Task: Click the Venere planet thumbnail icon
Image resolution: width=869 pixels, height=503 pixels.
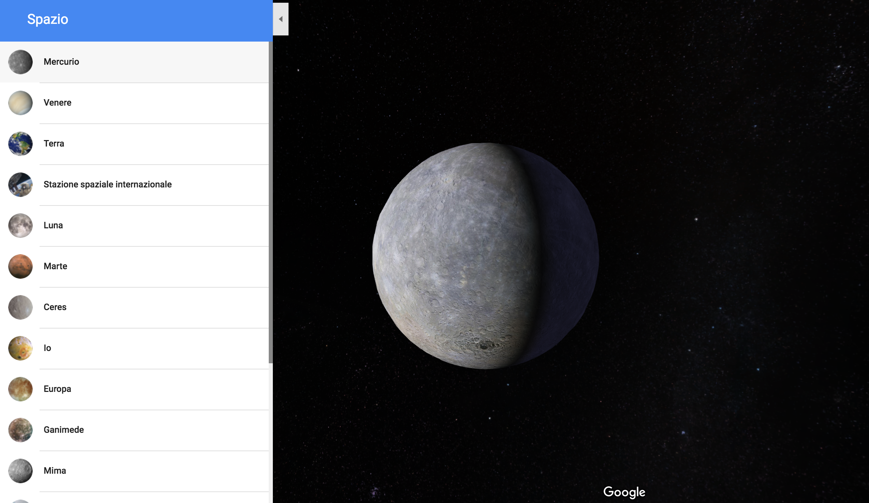Action: click(x=20, y=103)
